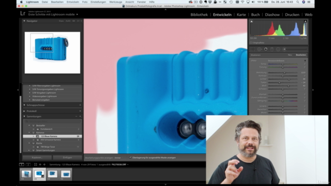
Task: Click Bearbeiten in the Maskieren row
Action: click(301, 55)
